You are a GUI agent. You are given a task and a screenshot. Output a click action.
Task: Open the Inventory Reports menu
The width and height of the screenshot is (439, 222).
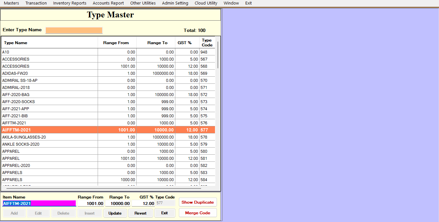(x=70, y=3)
